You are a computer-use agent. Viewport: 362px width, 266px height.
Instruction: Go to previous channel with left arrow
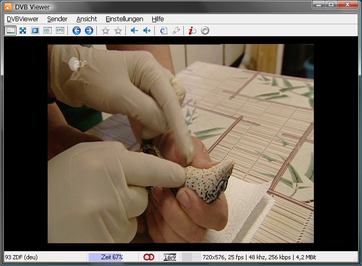coord(77,31)
